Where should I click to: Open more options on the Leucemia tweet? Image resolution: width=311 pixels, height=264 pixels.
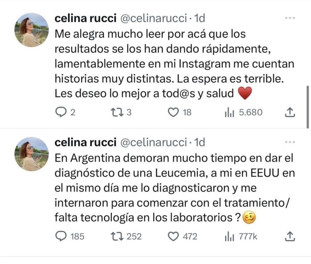tap(290, 142)
